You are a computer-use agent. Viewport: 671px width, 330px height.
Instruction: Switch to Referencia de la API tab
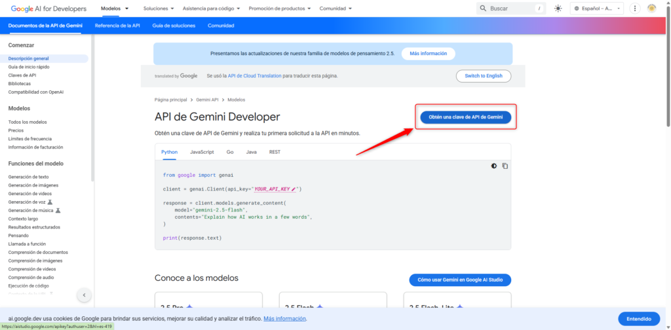point(117,26)
